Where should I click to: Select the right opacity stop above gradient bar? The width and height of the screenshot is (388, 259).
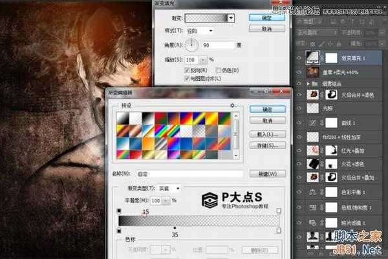[279, 211]
